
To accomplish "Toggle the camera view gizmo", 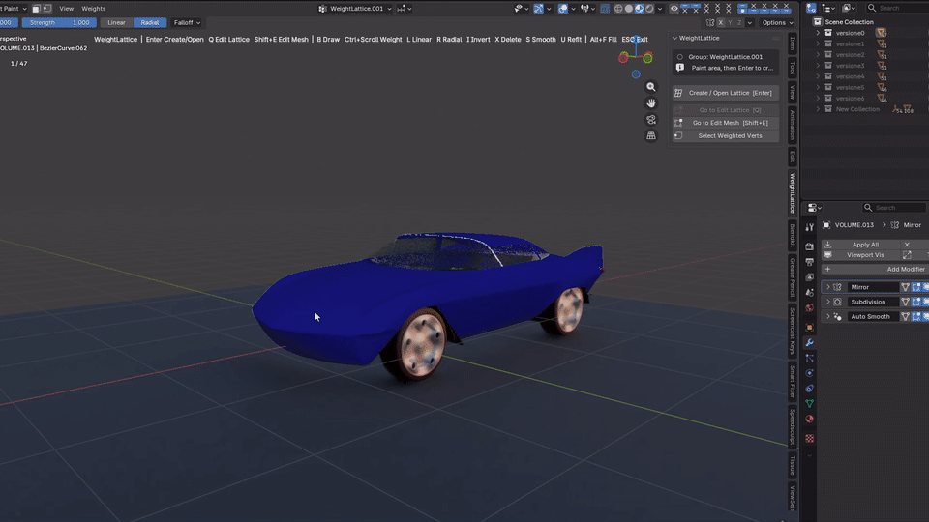I will tap(651, 120).
